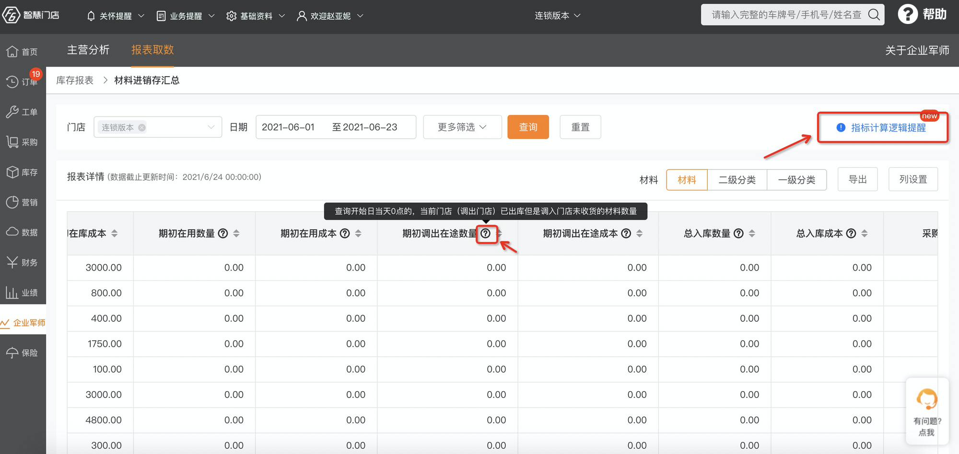Switch to 主营分析 tab
Screen dimensions: 959x454
click(x=88, y=50)
